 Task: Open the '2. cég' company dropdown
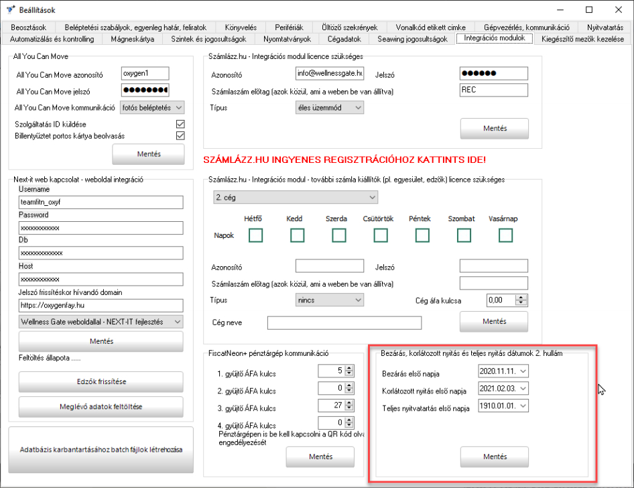[x=296, y=197]
